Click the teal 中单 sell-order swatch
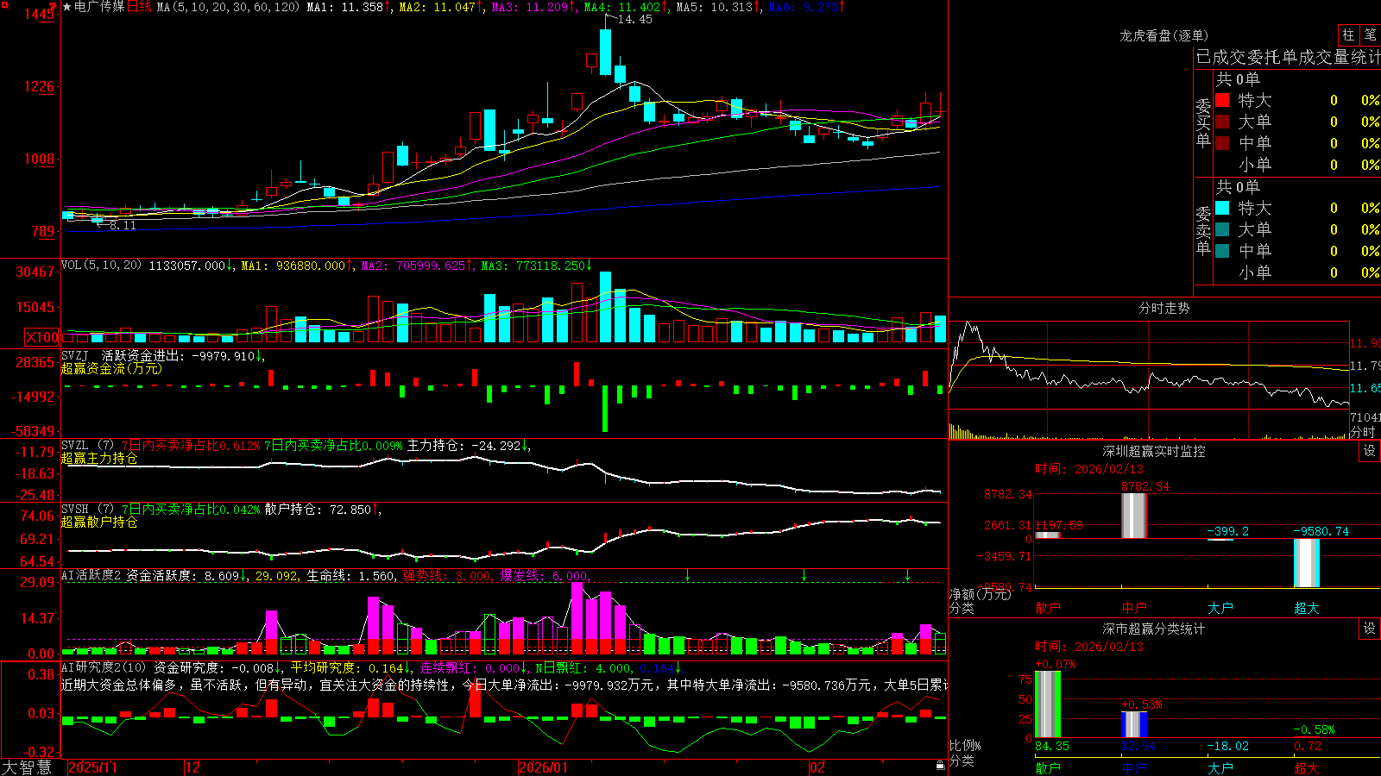 pyautogui.click(x=1222, y=251)
